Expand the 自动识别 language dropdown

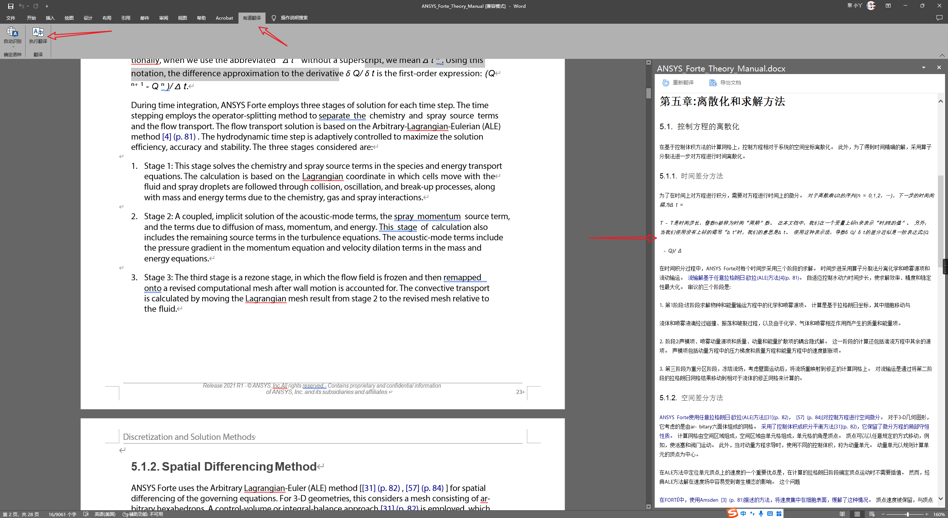13,47
